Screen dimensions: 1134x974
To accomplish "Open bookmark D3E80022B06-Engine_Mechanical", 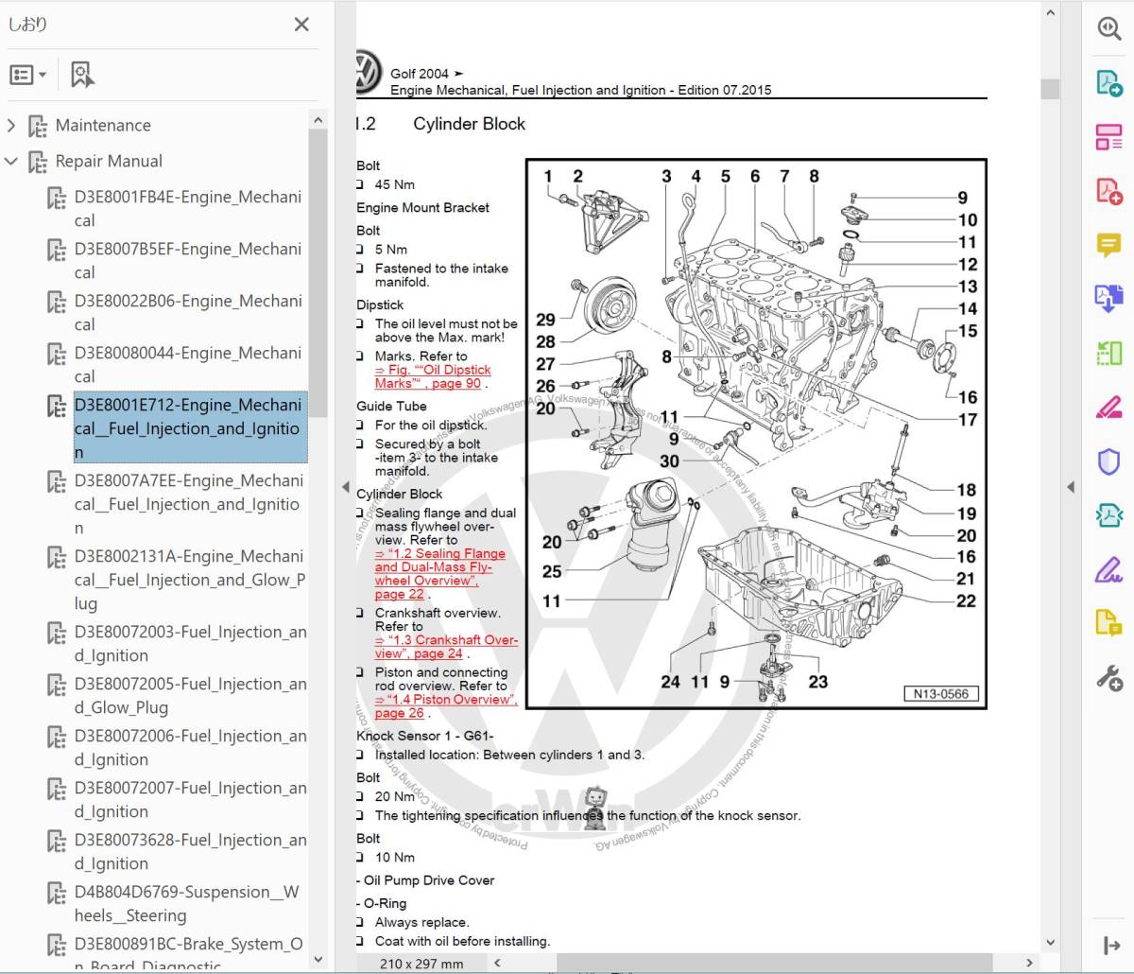I will (188, 312).
